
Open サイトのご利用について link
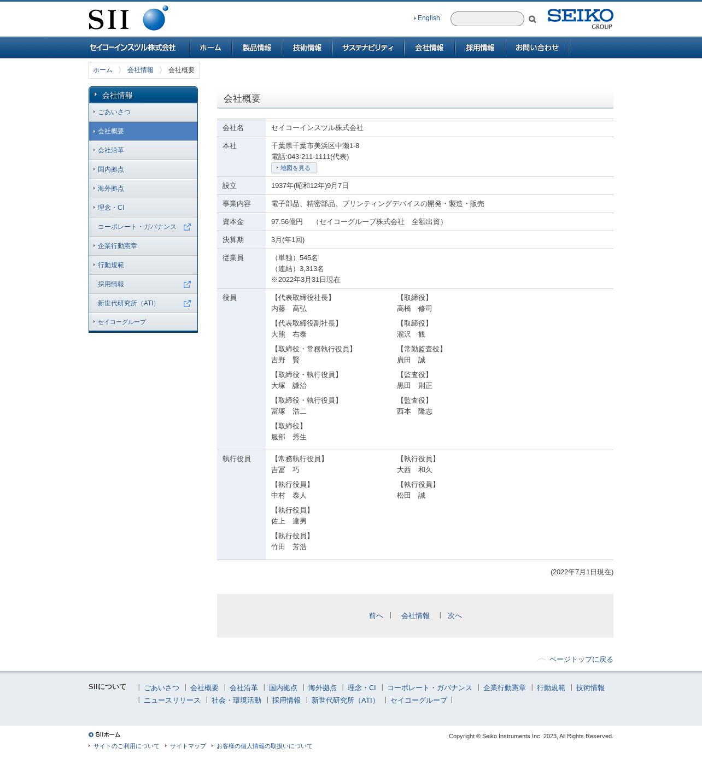pyautogui.click(x=126, y=746)
